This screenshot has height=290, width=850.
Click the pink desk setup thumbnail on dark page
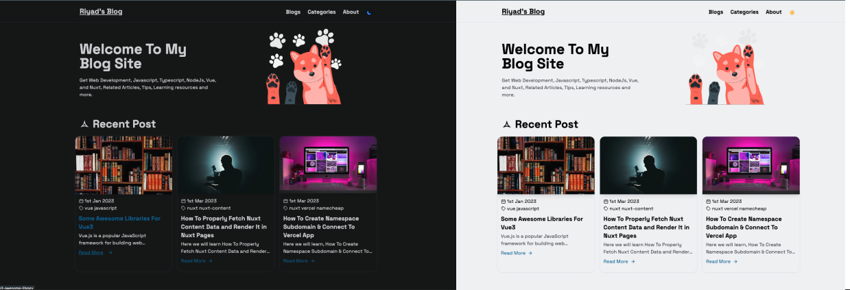coord(328,165)
